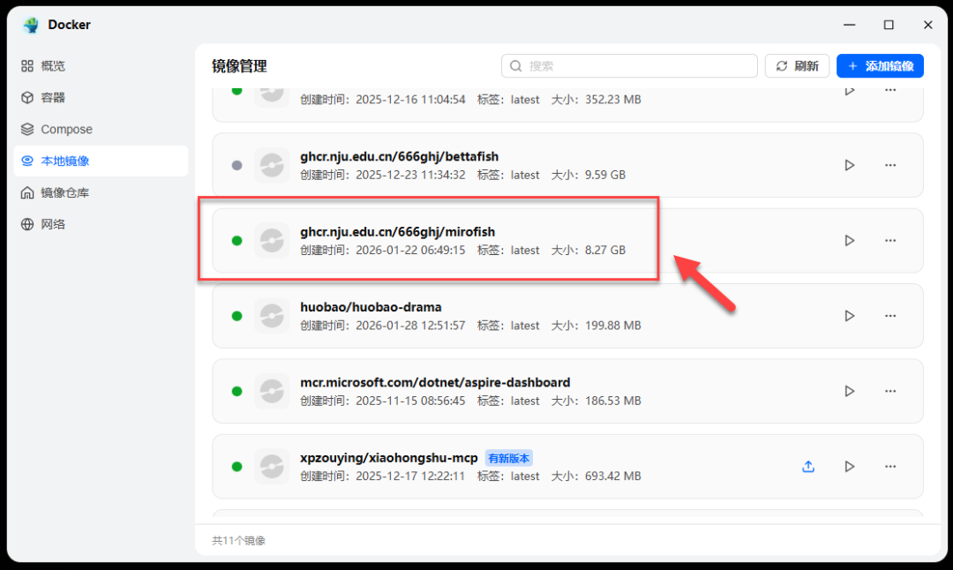Run the aspire-dashboard image
Image resolution: width=953 pixels, height=570 pixels.
pos(850,392)
